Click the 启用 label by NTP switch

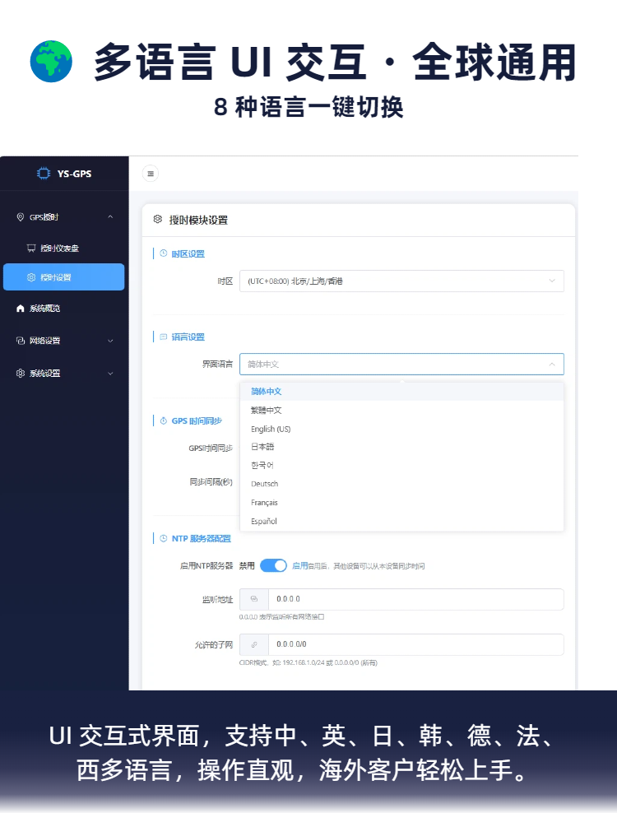(300, 565)
